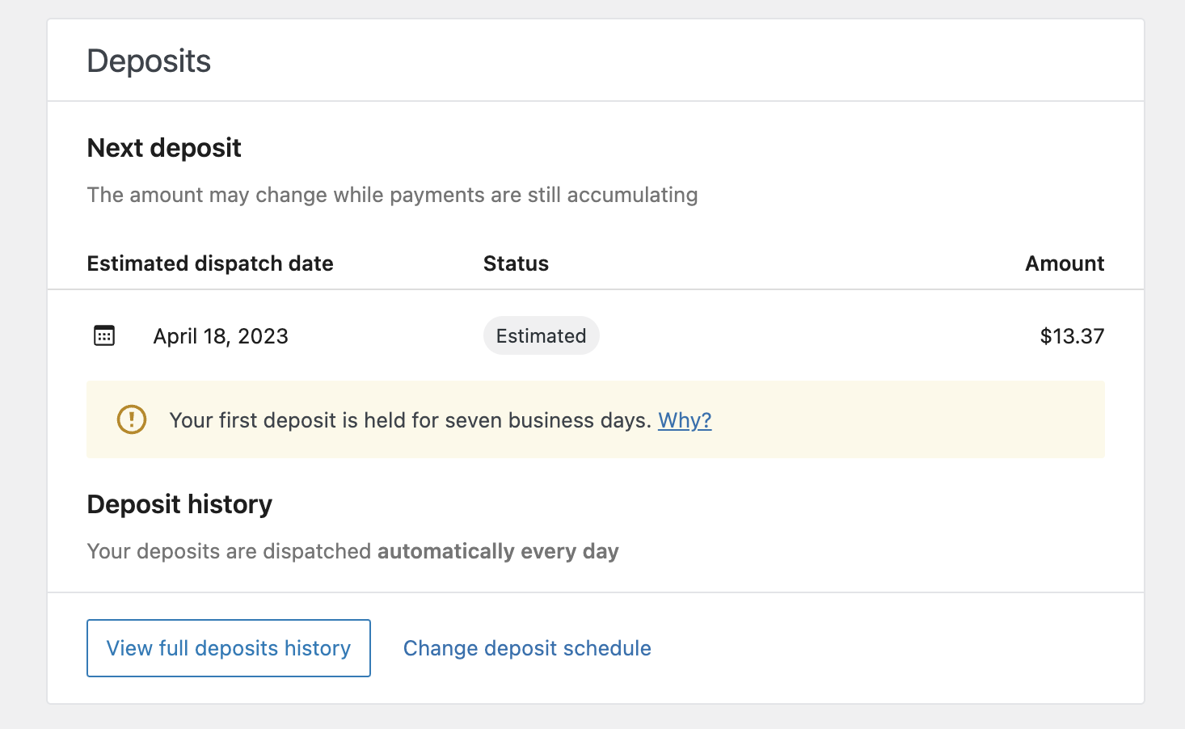Click the Deposits page title
Viewport: 1185px width, 729px height.
tap(149, 60)
